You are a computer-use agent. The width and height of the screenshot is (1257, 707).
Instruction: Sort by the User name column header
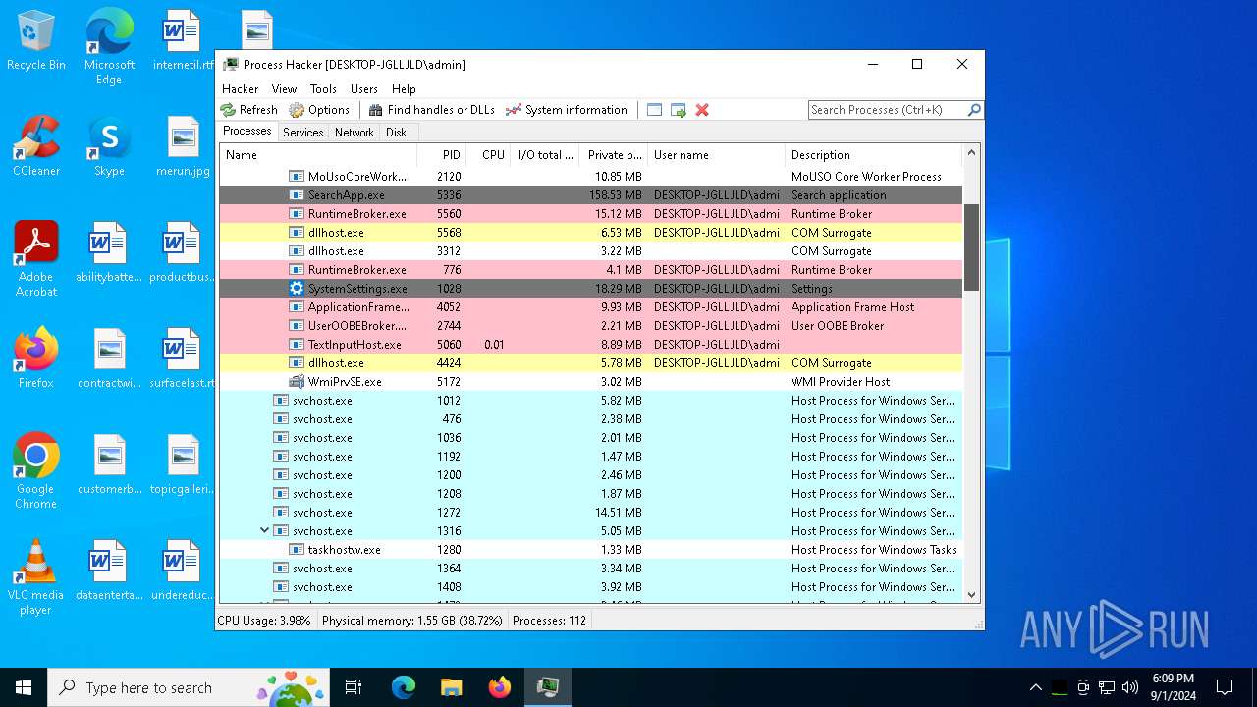(716, 155)
